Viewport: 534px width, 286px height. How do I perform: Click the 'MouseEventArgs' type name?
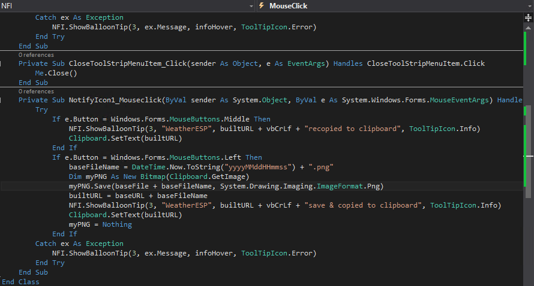click(459, 100)
